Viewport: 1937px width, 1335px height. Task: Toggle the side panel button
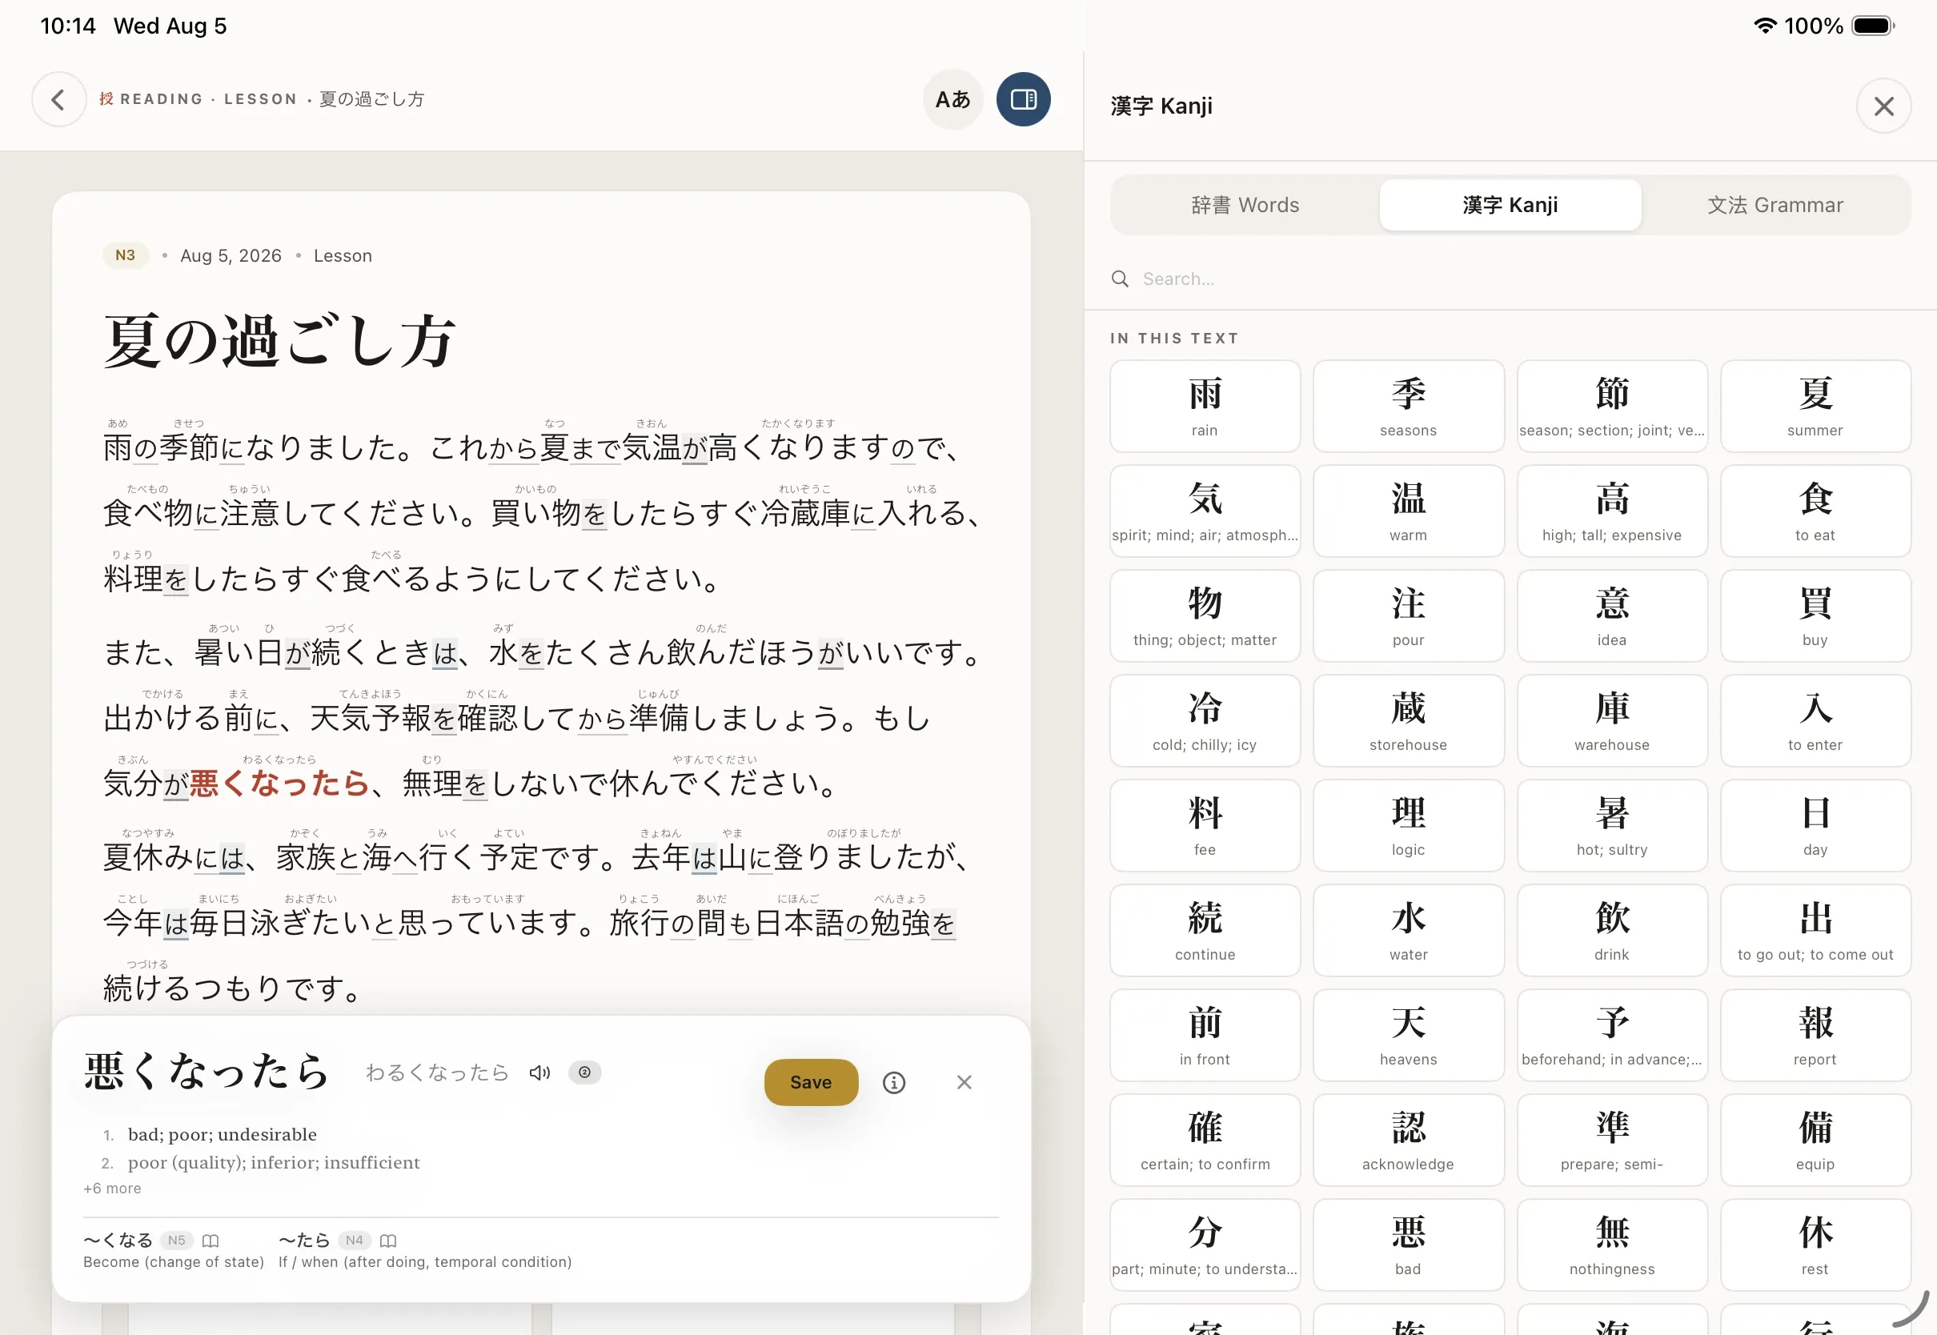point(1023,99)
